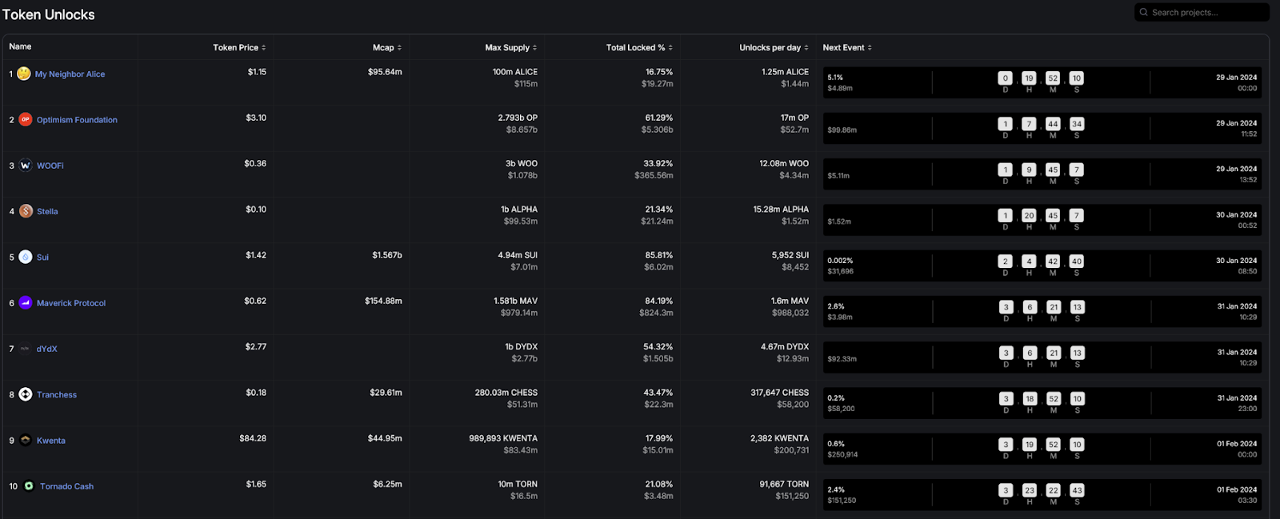The width and height of the screenshot is (1280, 519).
Task: Click the 61.29% total locked cell
Action: (x=659, y=118)
